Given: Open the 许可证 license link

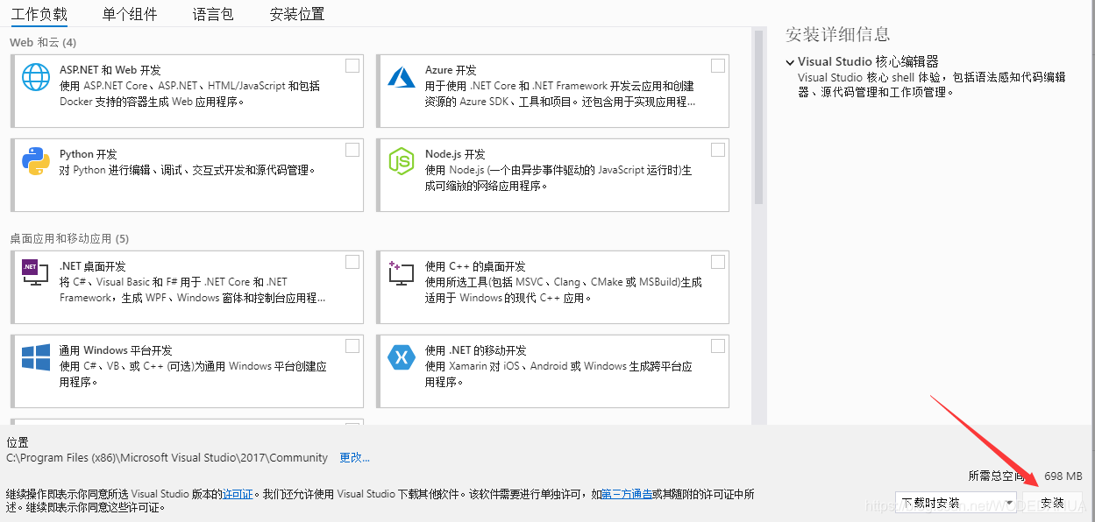Looking at the screenshot, I should [x=238, y=493].
